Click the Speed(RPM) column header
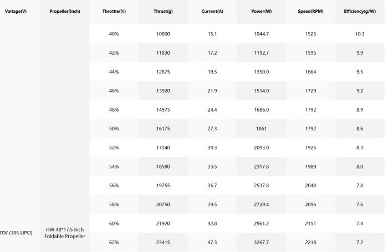 [x=310, y=12]
